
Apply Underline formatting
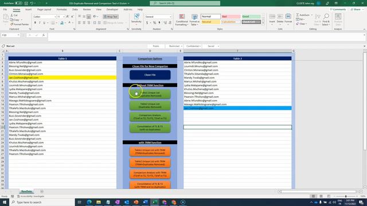click(x=44, y=23)
